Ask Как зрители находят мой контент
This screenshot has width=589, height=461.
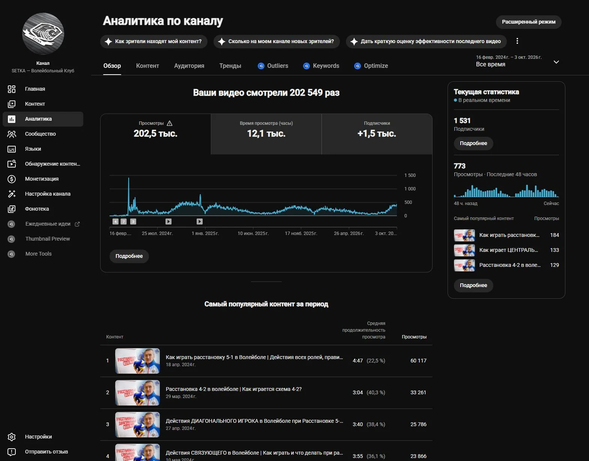point(154,41)
